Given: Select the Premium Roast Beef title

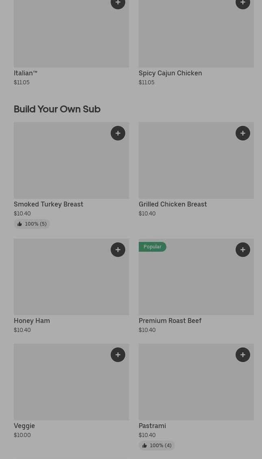Looking at the screenshot, I should (x=170, y=321).
